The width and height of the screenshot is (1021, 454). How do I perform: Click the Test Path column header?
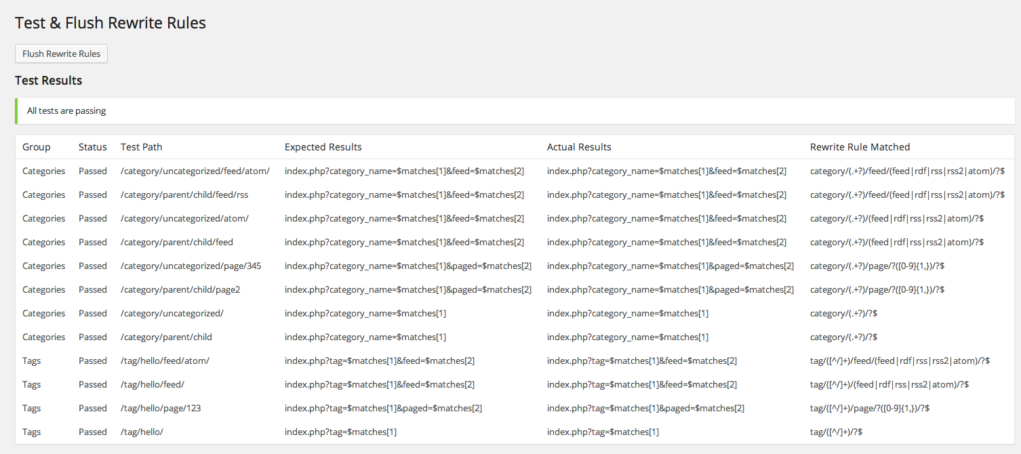pos(142,147)
